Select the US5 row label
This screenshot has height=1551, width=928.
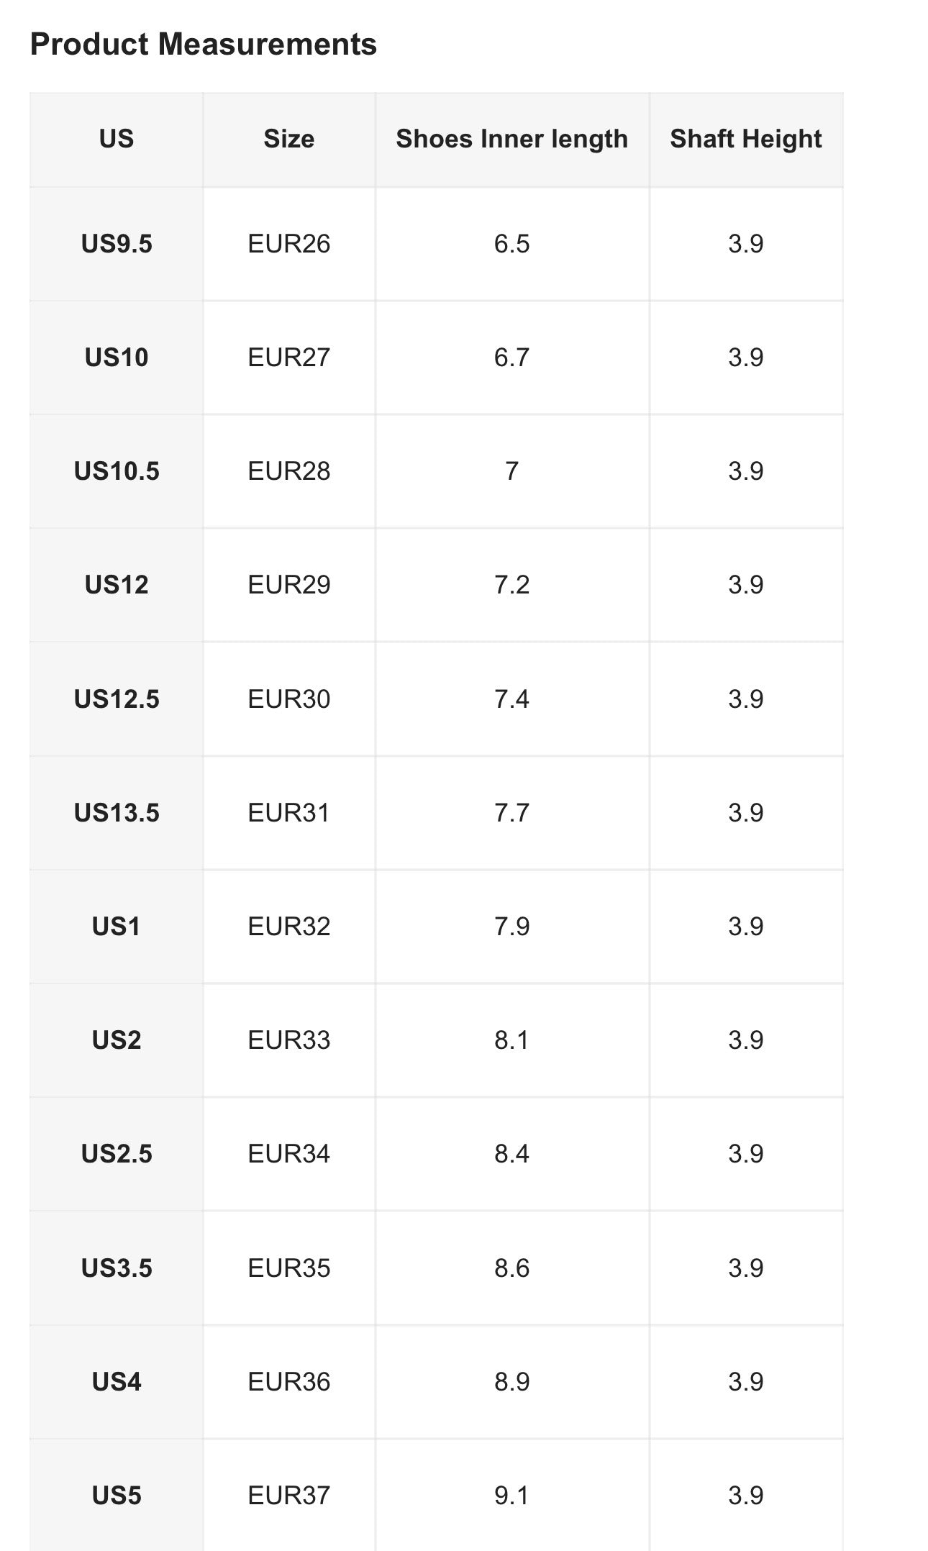click(117, 1496)
